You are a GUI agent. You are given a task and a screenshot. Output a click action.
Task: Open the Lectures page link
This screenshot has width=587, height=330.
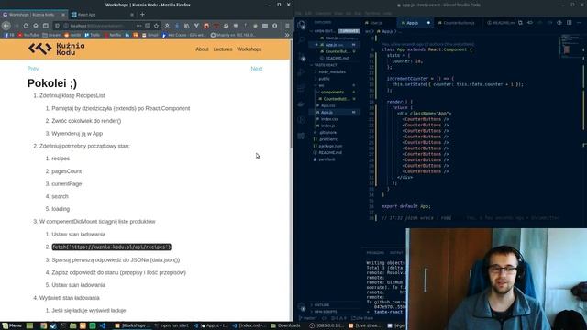click(223, 49)
